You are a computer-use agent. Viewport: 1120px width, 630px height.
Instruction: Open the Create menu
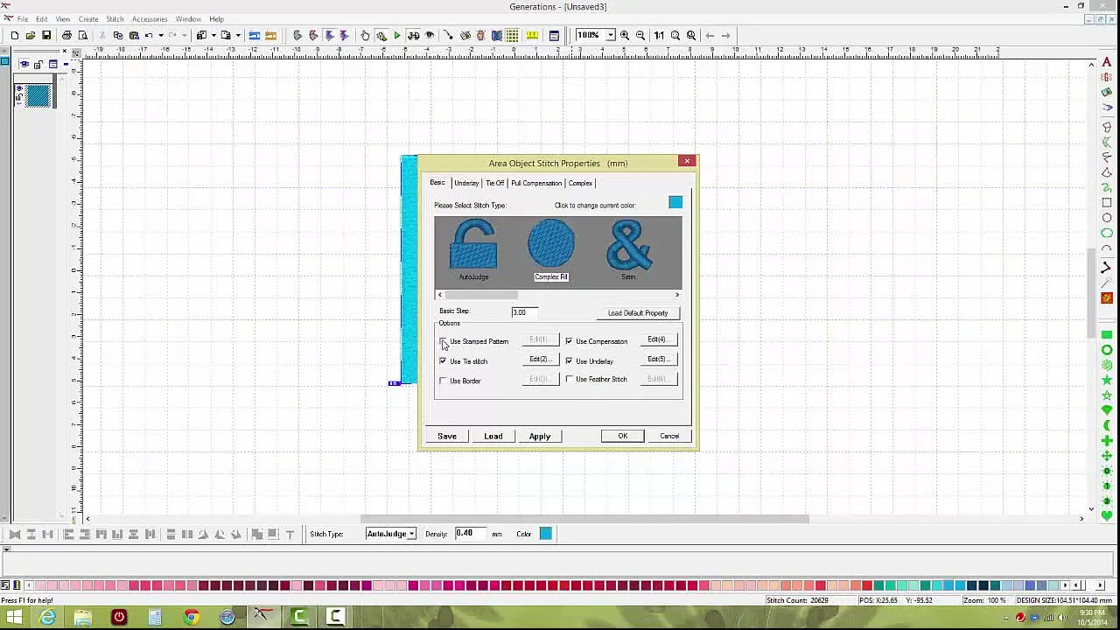88,19
